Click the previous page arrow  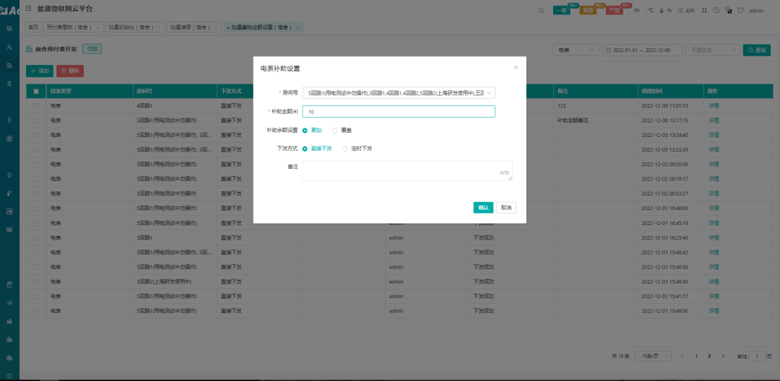682,356
